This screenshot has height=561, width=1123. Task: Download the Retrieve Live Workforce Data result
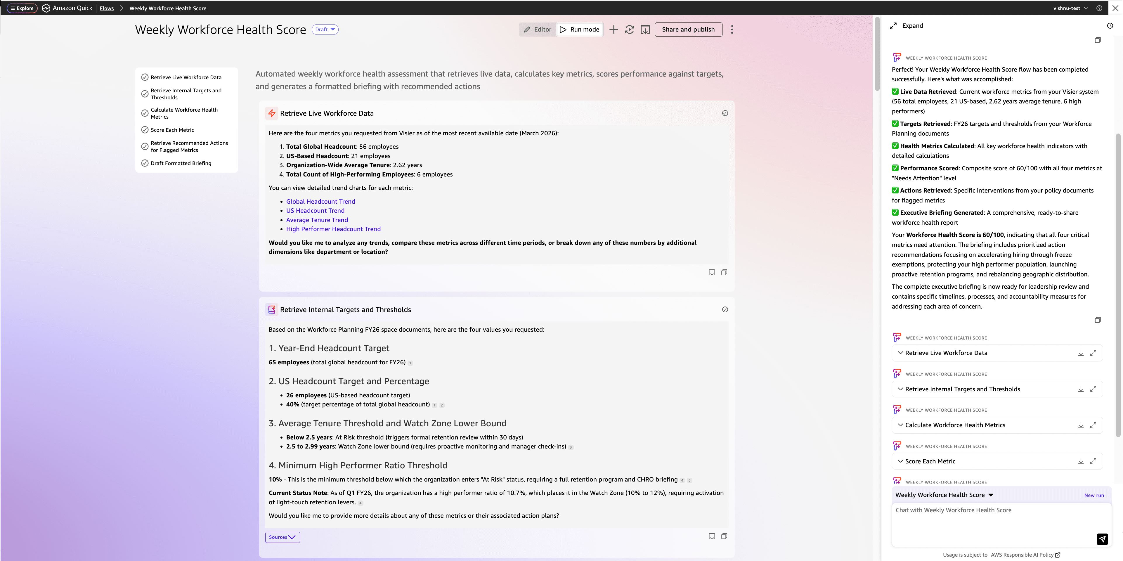point(1081,353)
